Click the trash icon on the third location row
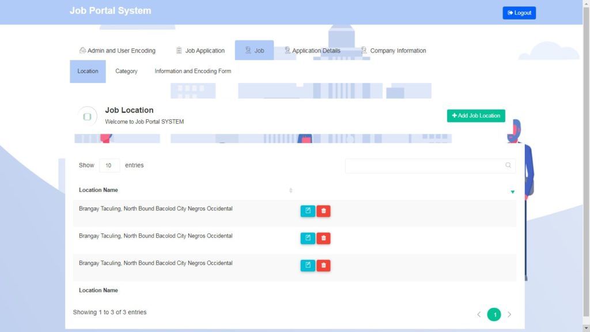 [x=323, y=265]
